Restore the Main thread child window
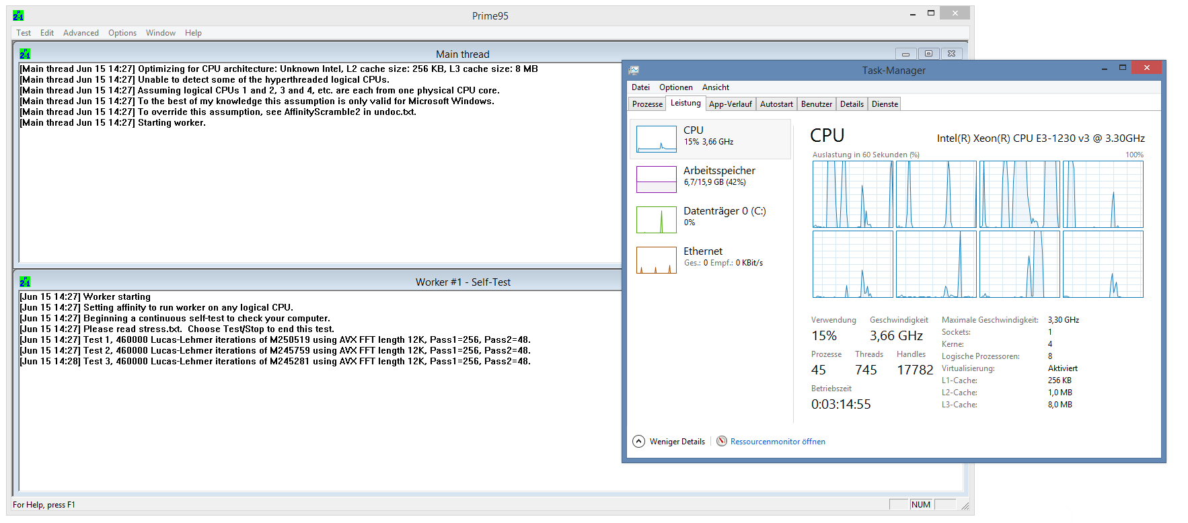 [x=928, y=54]
